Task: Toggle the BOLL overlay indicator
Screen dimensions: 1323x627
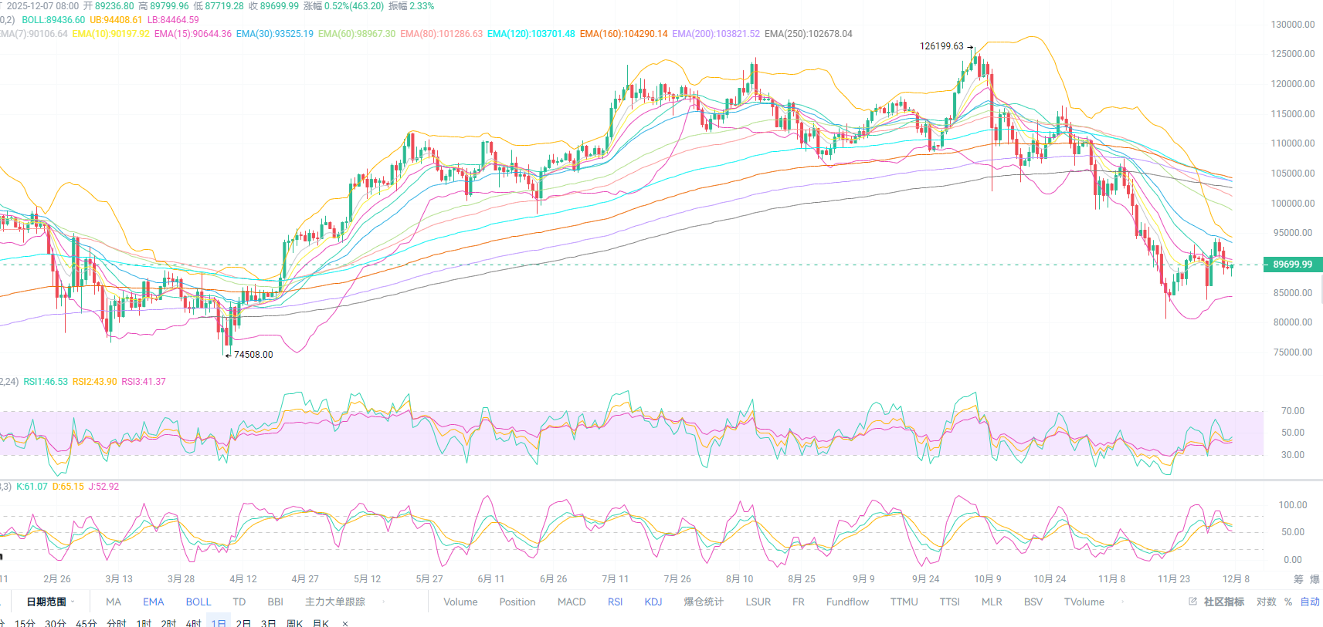Action: tap(198, 602)
